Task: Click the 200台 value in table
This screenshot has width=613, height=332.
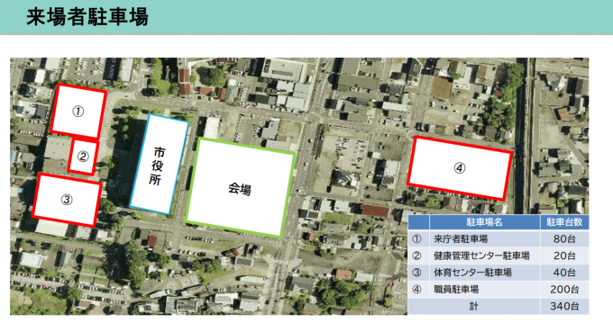Action: point(564,290)
